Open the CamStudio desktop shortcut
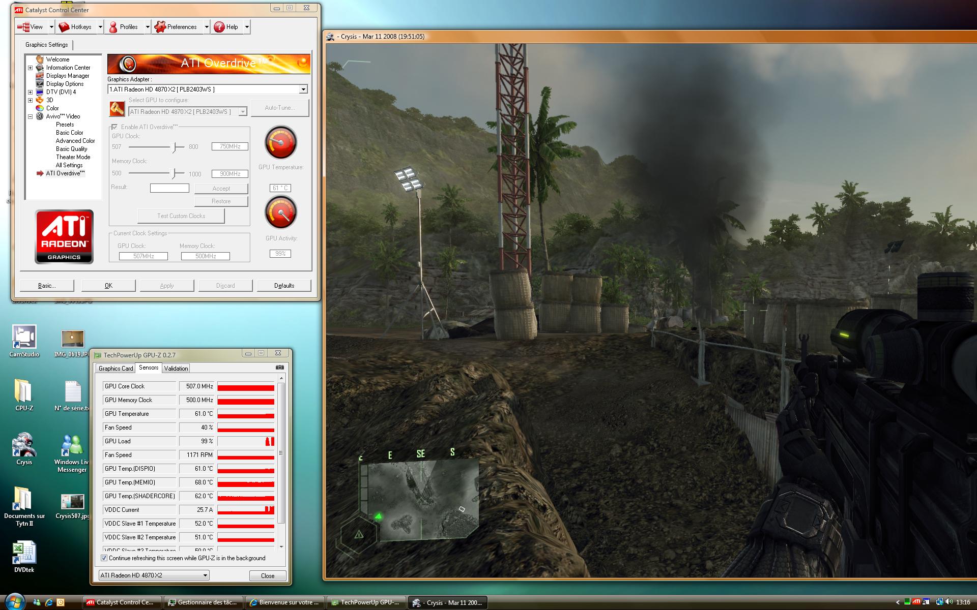 pyautogui.click(x=24, y=341)
